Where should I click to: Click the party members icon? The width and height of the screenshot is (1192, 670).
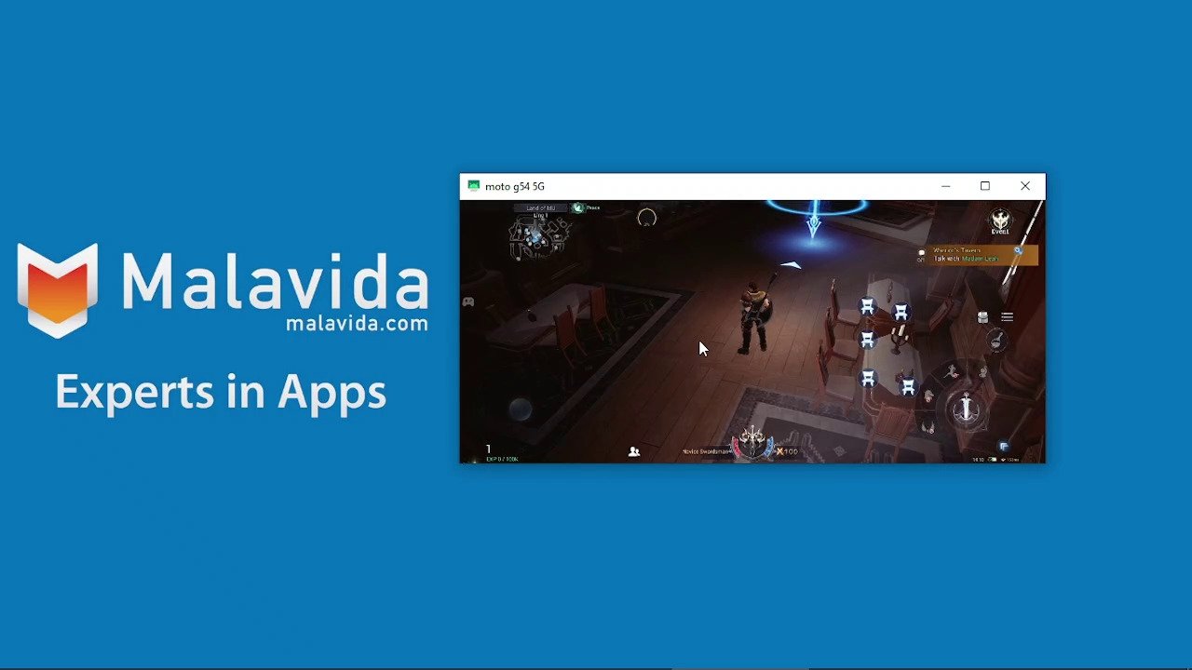click(634, 451)
